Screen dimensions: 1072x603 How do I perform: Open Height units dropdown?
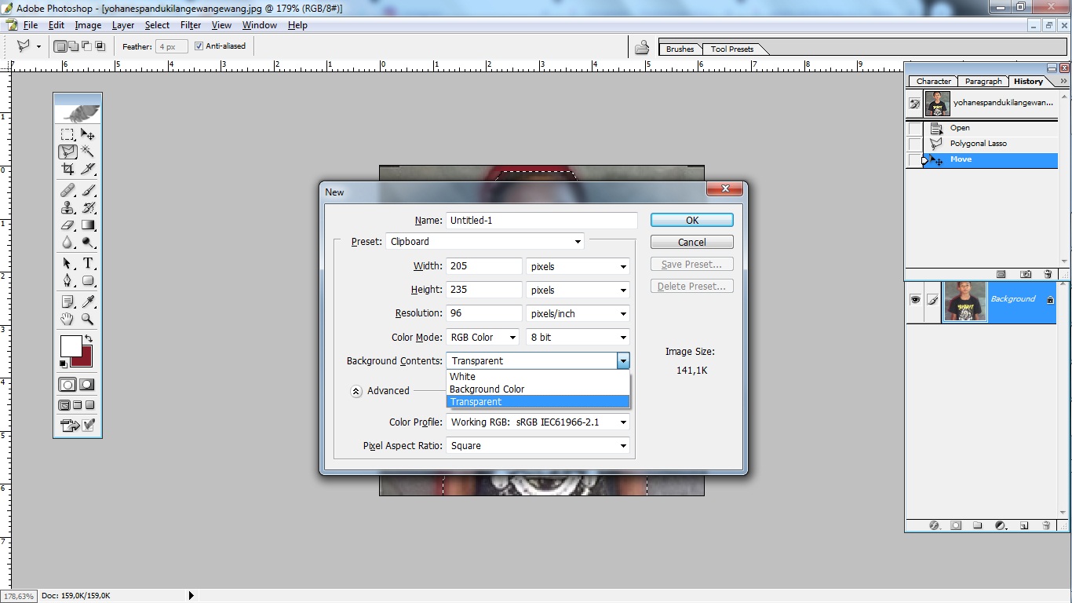tap(578, 291)
